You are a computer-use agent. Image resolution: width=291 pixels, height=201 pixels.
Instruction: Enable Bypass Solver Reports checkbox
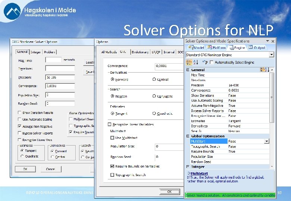pyautogui.click(x=19, y=133)
